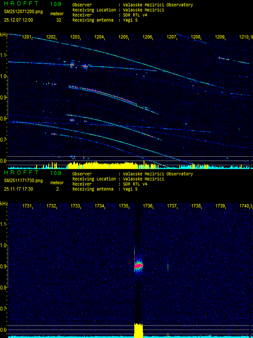Select the 1208 time marker
The width and height of the screenshot is (253, 338).
pyautogui.click(x=195, y=37)
